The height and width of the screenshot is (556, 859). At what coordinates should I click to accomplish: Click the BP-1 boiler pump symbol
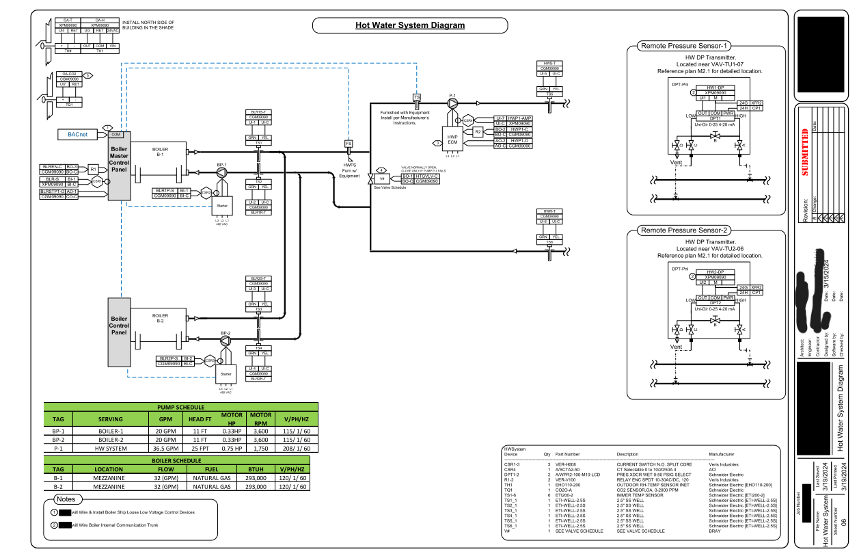pos(221,174)
